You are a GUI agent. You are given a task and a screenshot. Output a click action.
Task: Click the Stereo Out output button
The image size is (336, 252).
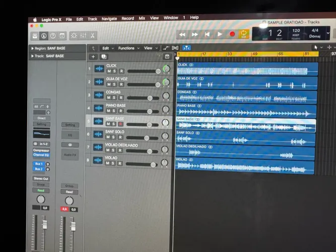click(41, 178)
